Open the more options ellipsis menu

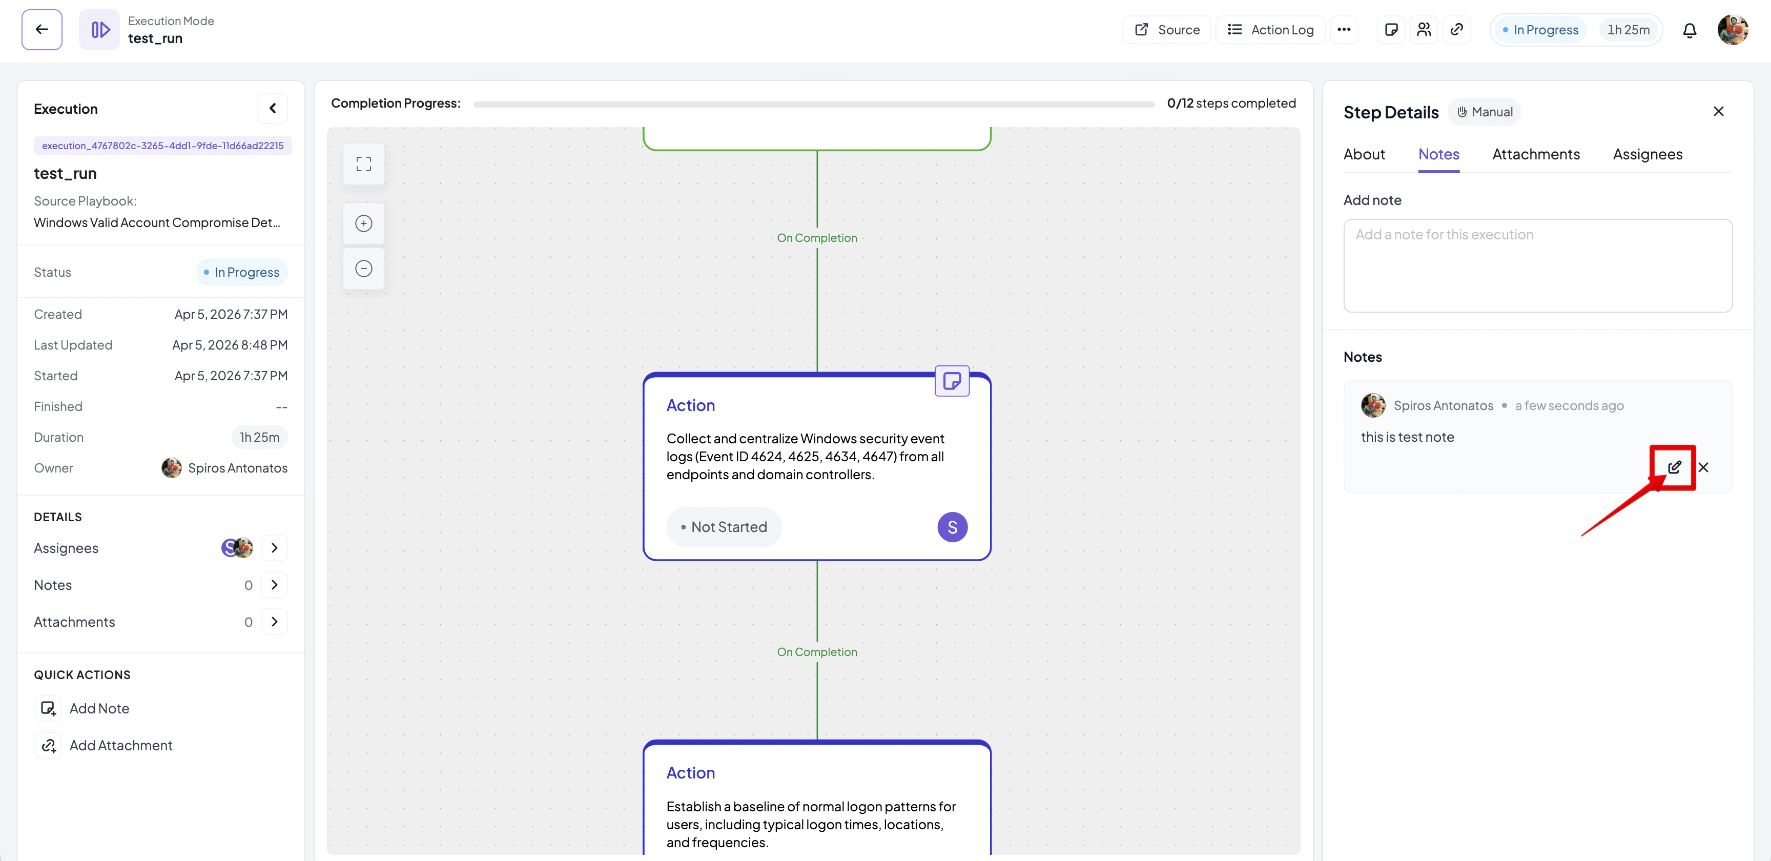1344,30
